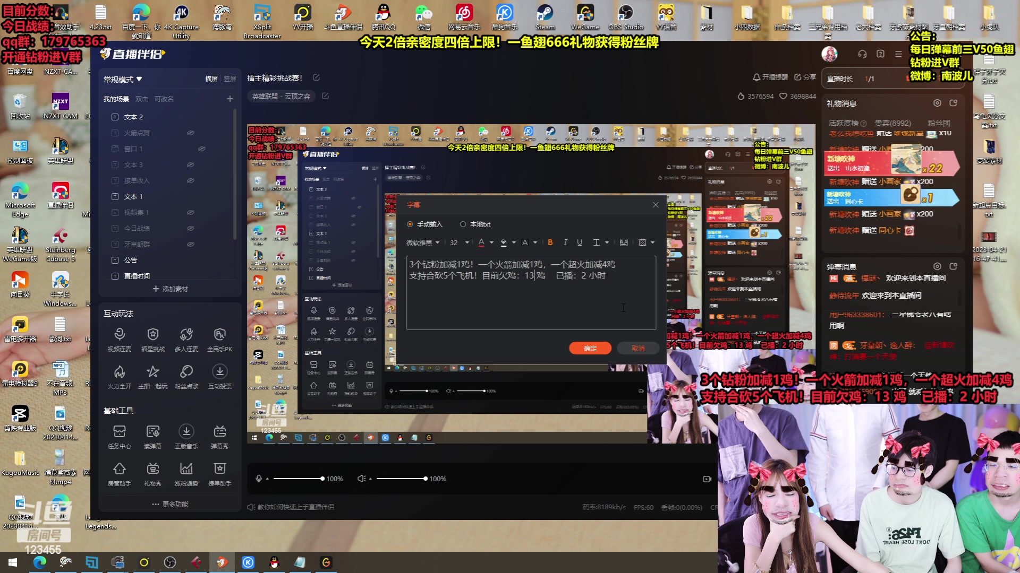Toggle underline in the 字幕 dialog
This screenshot has height=573, width=1020.
click(x=580, y=242)
